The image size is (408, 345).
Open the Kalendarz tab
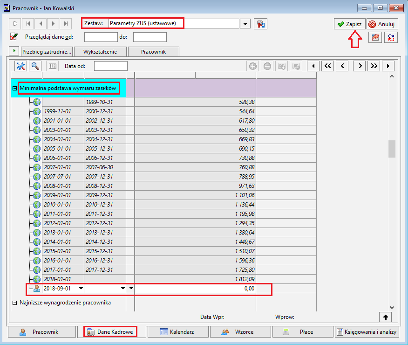pos(178,332)
